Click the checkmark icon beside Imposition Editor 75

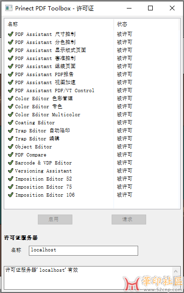coord(10,187)
